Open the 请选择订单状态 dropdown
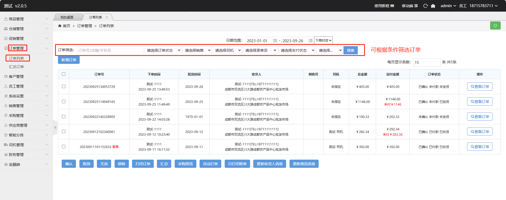This screenshot has width=506, height=200. tap(163, 50)
